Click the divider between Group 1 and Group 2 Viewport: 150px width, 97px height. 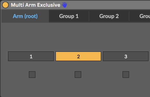click(x=89, y=16)
